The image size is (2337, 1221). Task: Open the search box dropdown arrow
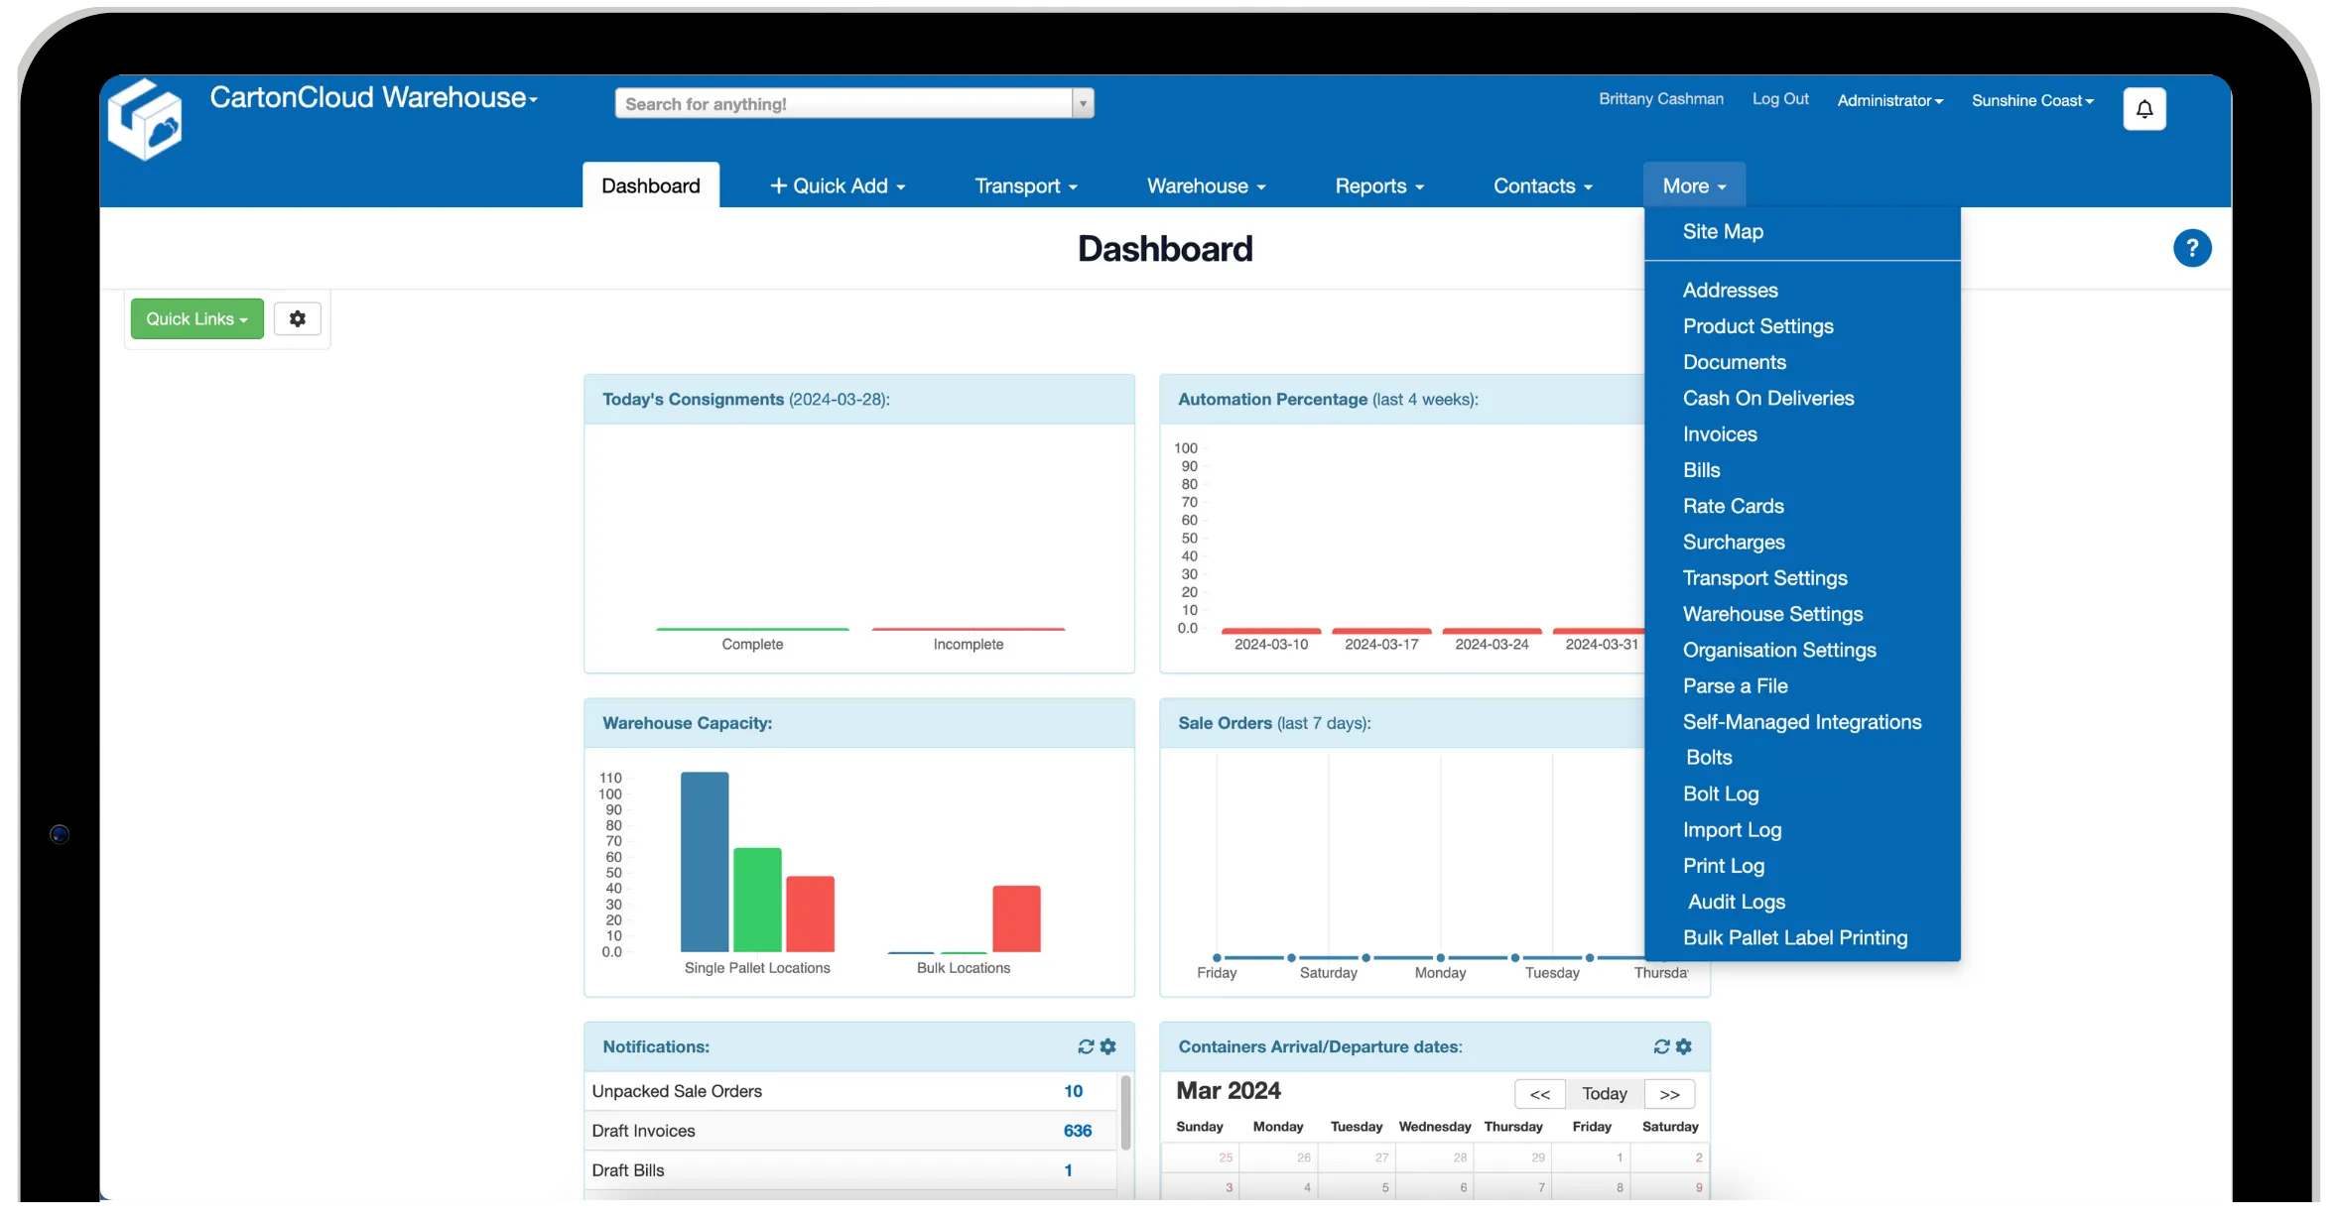tap(1083, 103)
